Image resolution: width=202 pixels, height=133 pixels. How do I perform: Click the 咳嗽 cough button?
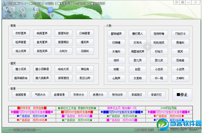click(116, 70)
